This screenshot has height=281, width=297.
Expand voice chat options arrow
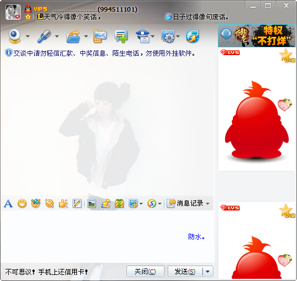click(57, 36)
